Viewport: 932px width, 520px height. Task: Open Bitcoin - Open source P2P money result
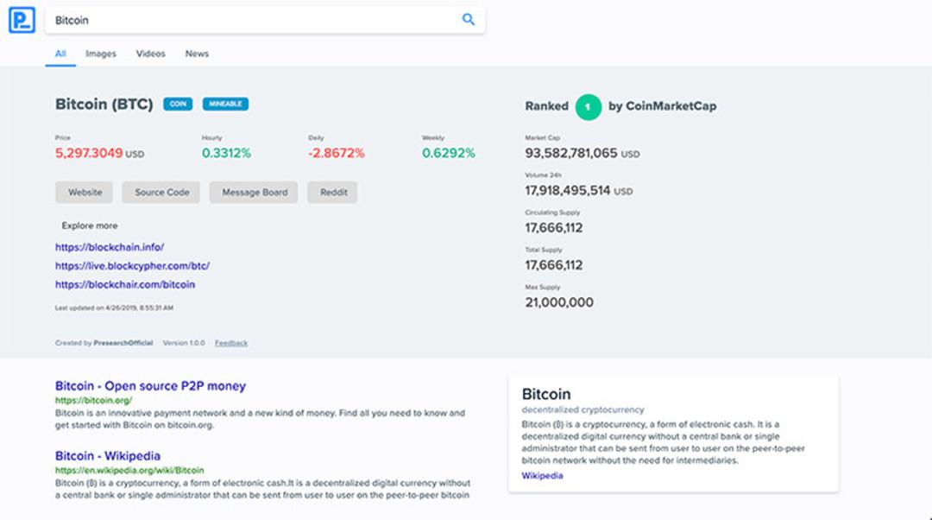pos(150,385)
